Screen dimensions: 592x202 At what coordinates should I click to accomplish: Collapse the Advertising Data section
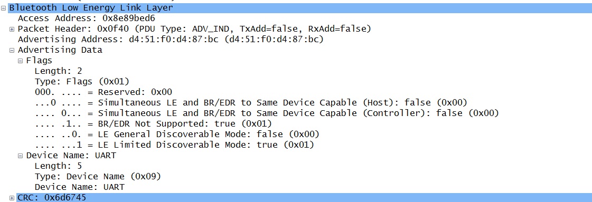coord(12,50)
